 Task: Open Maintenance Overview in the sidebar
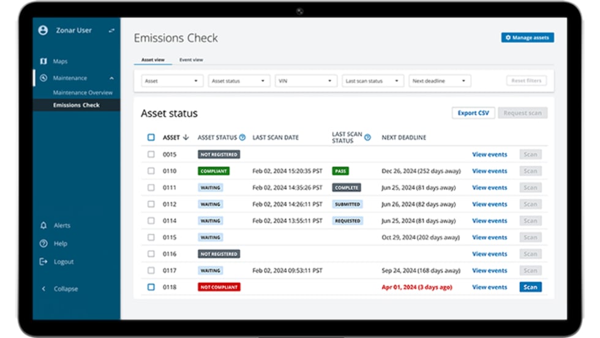pyautogui.click(x=83, y=92)
